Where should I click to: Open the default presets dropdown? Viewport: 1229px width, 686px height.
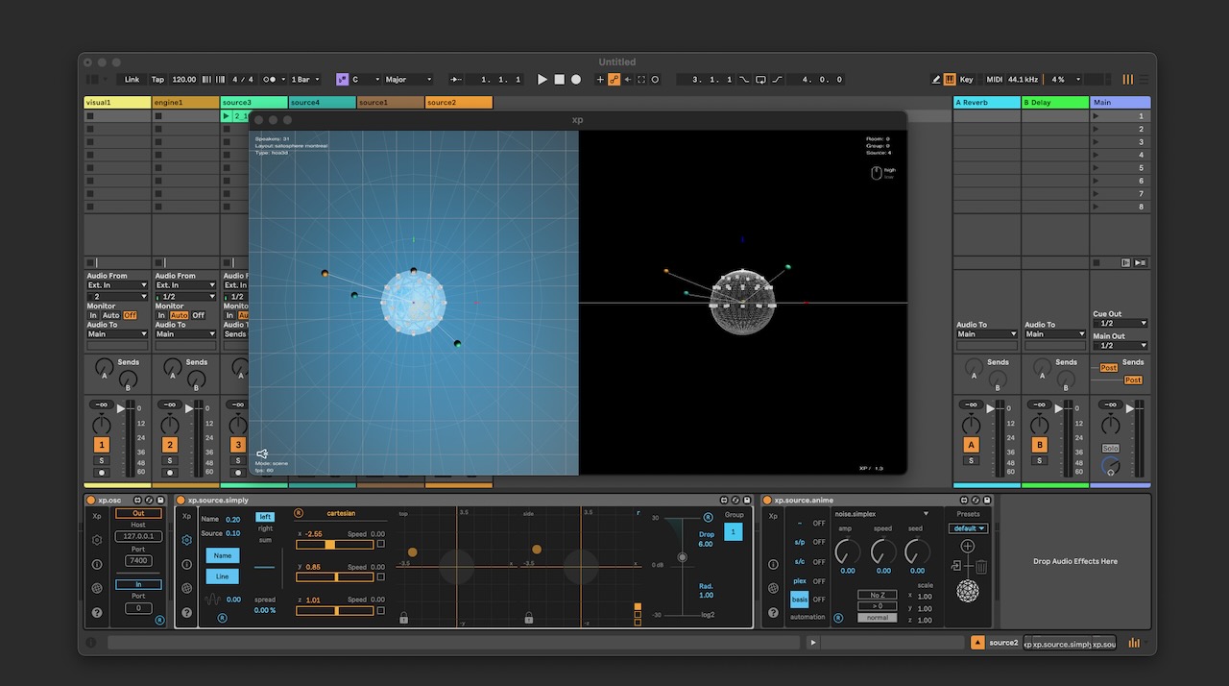968,528
